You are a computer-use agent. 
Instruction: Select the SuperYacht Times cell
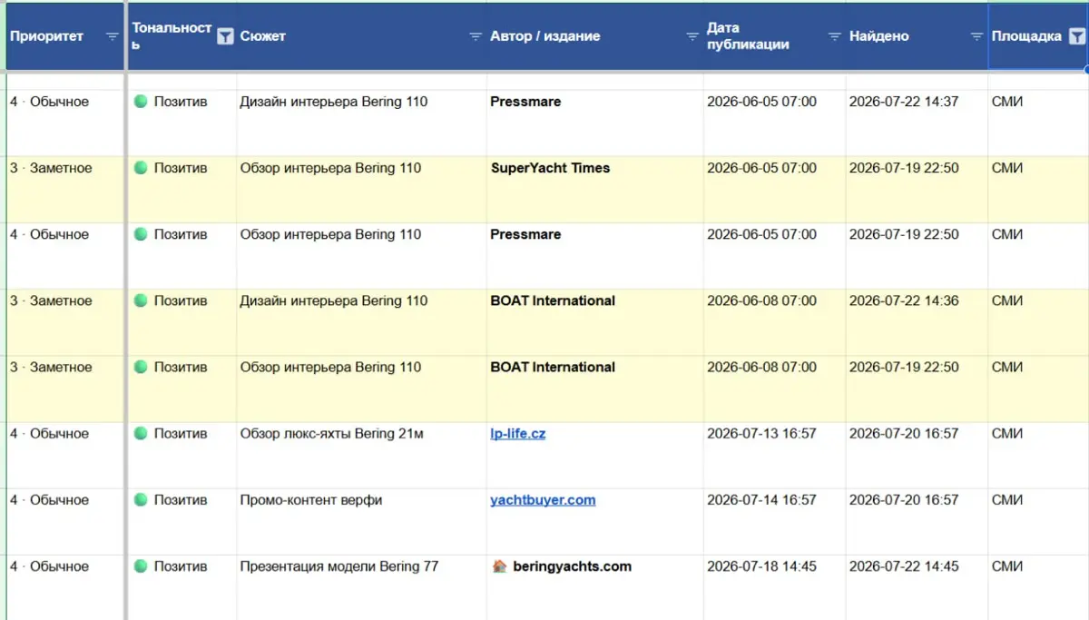[x=594, y=190]
